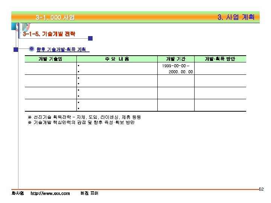
Task: Click the '개발·획득 방안' column header
Action: [x=220, y=59]
